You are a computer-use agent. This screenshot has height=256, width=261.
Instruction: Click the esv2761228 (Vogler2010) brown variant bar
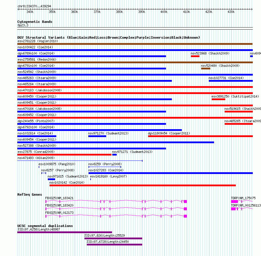point(135,44)
